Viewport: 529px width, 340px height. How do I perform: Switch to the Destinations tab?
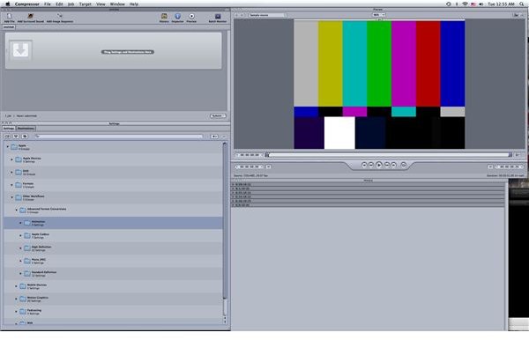[x=26, y=129]
